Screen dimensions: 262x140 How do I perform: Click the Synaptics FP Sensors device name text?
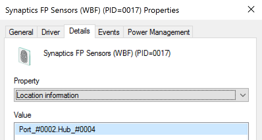(x=107, y=53)
